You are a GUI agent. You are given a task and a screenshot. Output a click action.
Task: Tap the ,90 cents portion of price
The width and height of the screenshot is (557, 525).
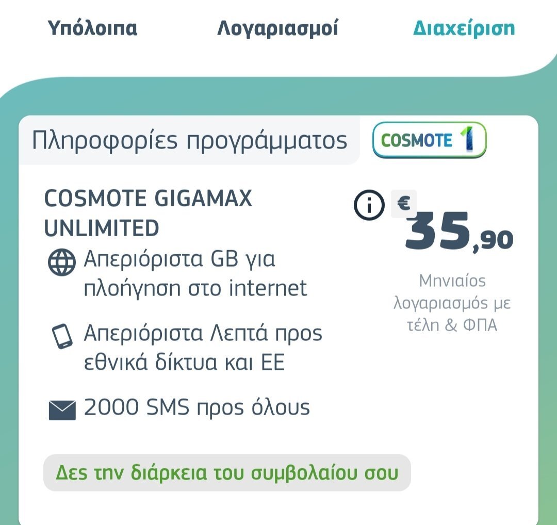coord(493,241)
